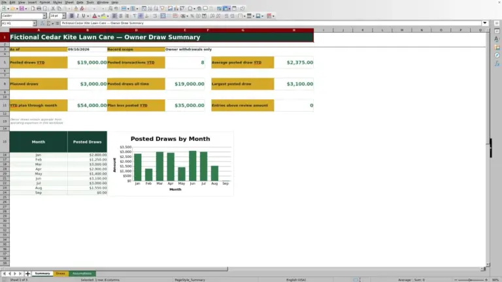Click the Merge and Center Cells icon
The height and width of the screenshot is (282, 502).
[x=163, y=16]
